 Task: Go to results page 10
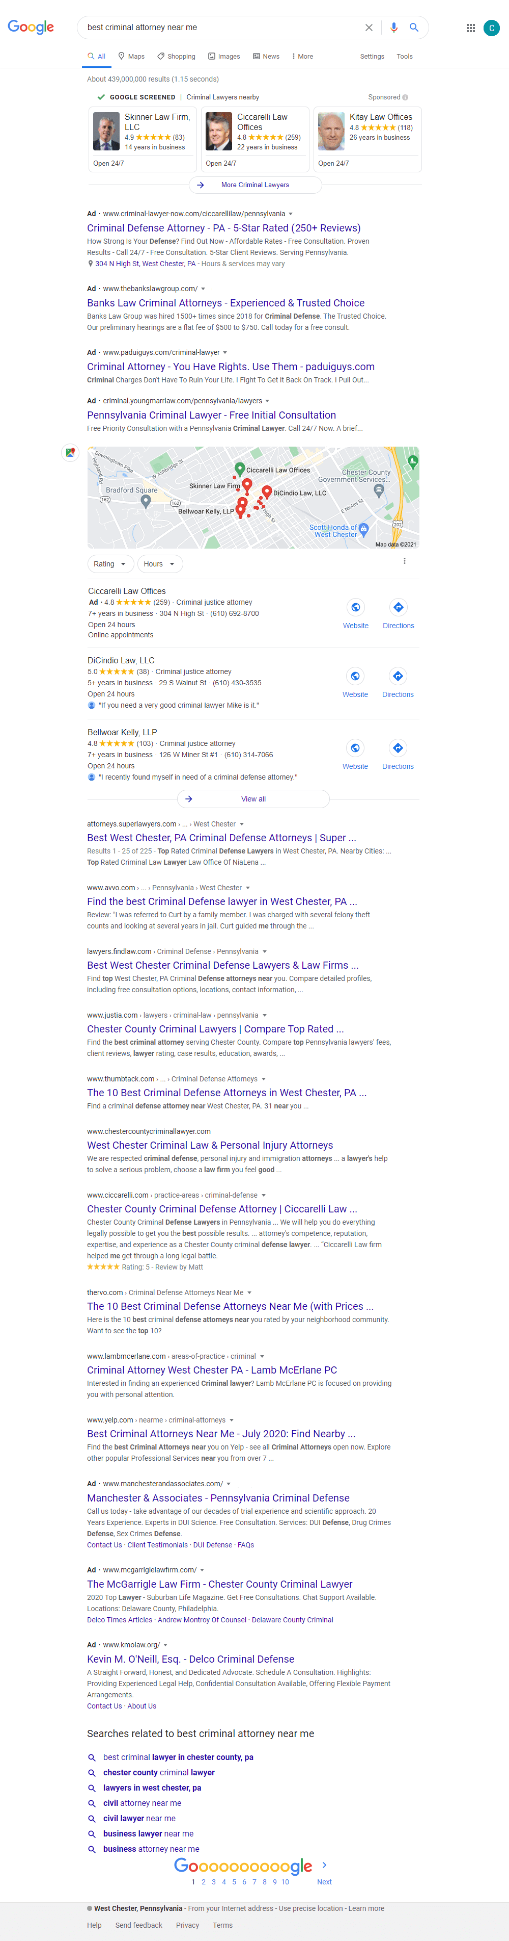(285, 1882)
